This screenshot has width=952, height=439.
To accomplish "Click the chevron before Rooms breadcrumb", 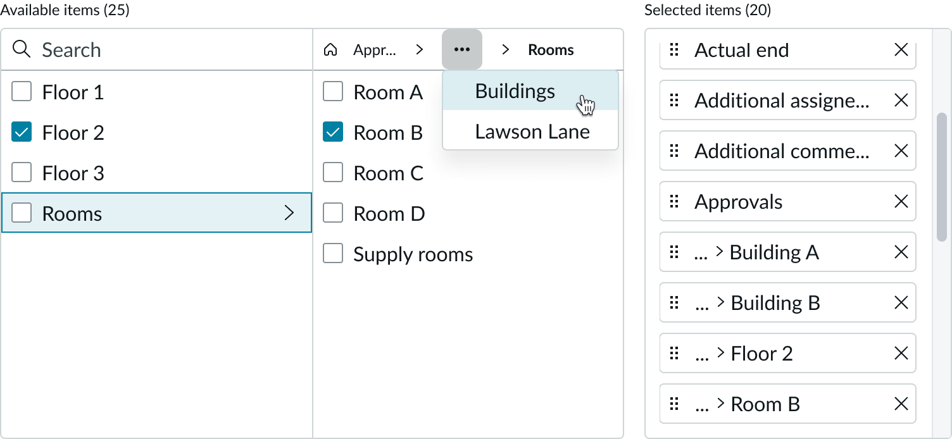I will [x=505, y=49].
